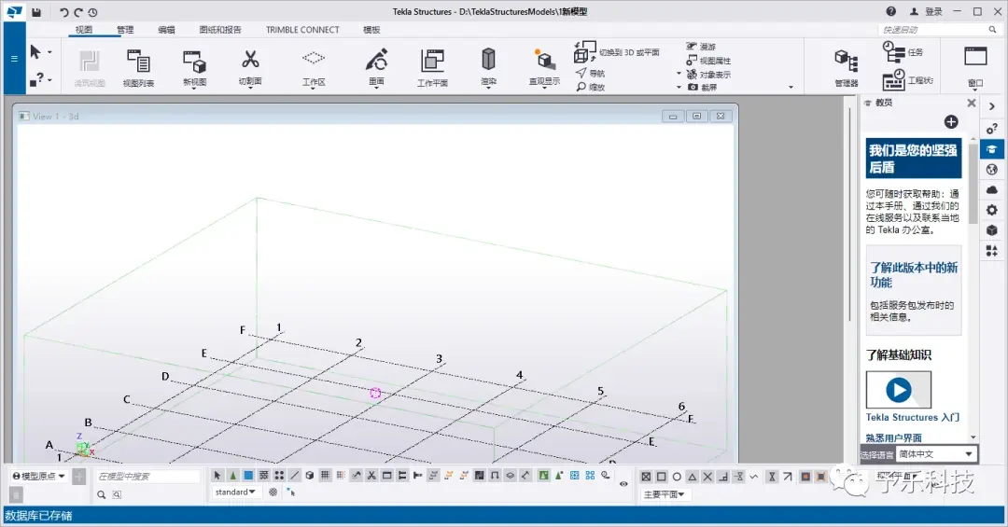Open the blue File menu button
Viewport: 1008px width, 527px height.
14,59
